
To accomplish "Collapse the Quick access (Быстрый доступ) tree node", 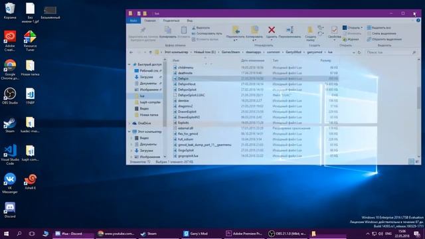I will [129, 64].
